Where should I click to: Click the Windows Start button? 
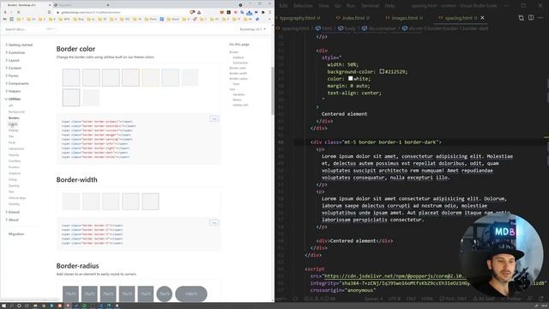pos(3,306)
